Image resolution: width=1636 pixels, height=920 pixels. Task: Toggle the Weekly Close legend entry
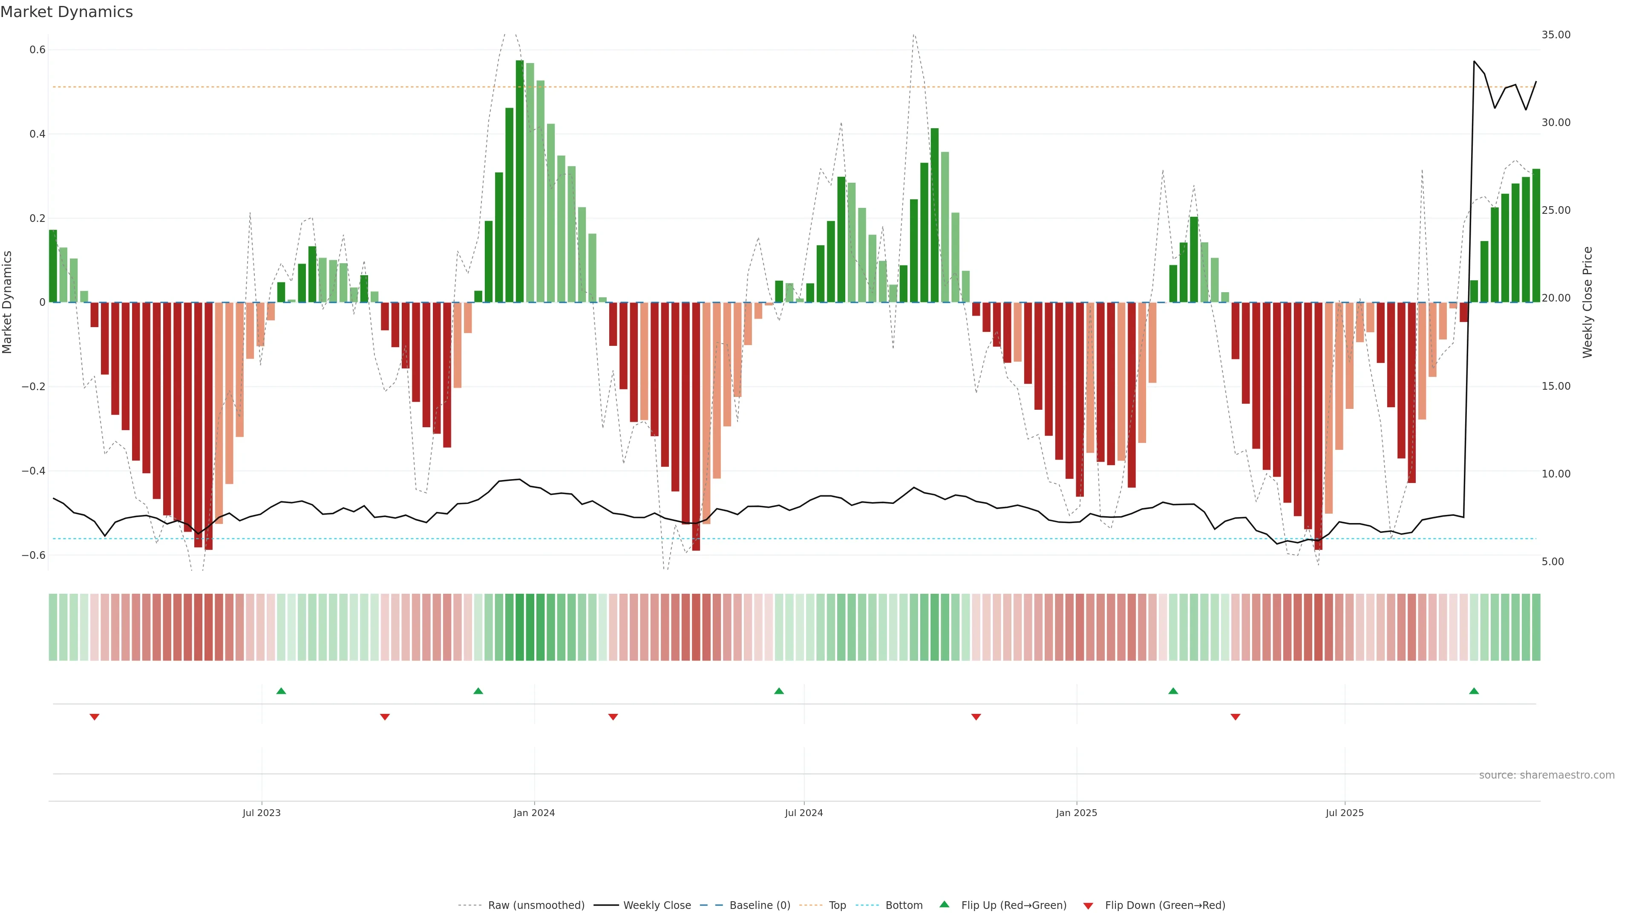(657, 906)
